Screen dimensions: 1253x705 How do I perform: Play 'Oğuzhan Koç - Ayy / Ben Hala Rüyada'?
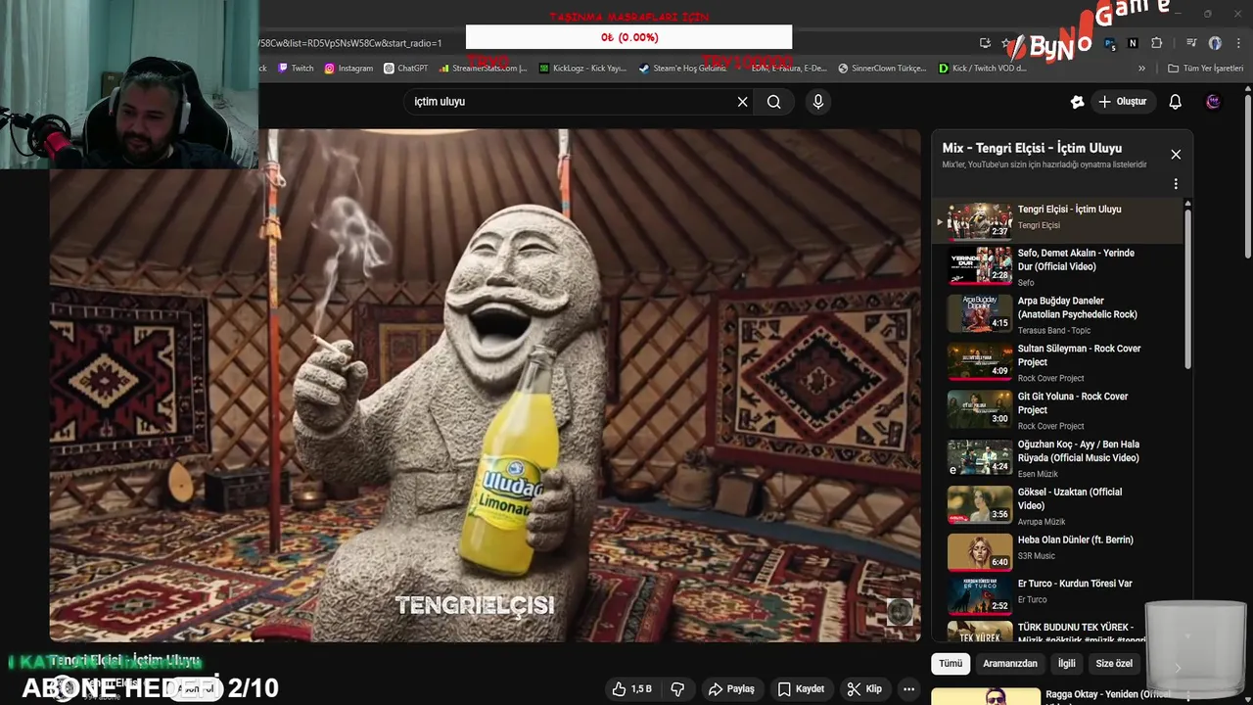coord(1059,458)
